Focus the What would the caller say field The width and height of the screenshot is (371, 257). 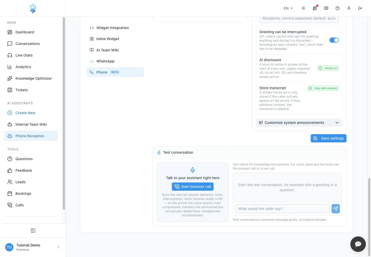coord(282,209)
